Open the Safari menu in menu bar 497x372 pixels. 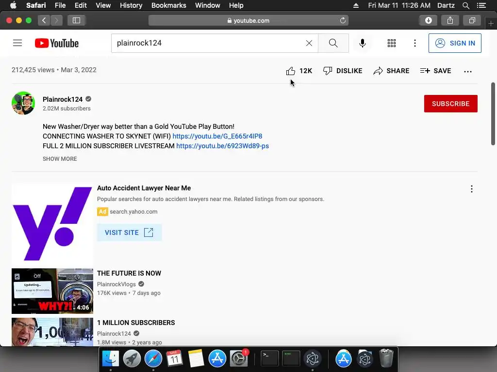click(x=36, y=5)
